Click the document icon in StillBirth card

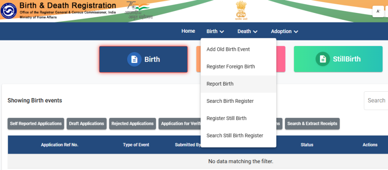point(322,59)
